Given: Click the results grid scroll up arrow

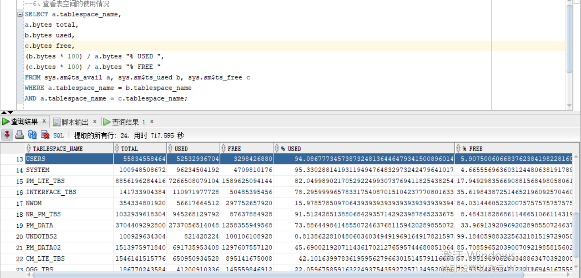Looking at the screenshot, I should (576, 157).
